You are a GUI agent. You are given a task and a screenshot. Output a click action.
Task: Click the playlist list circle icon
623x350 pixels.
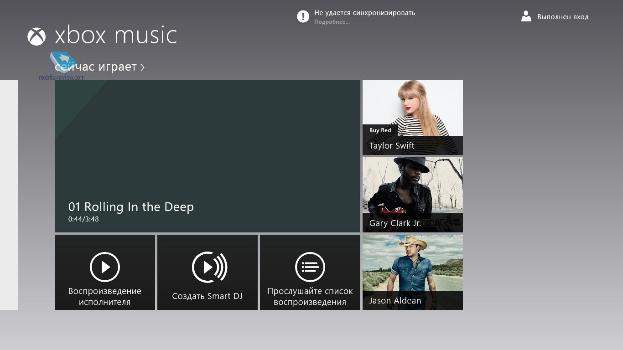(x=310, y=267)
